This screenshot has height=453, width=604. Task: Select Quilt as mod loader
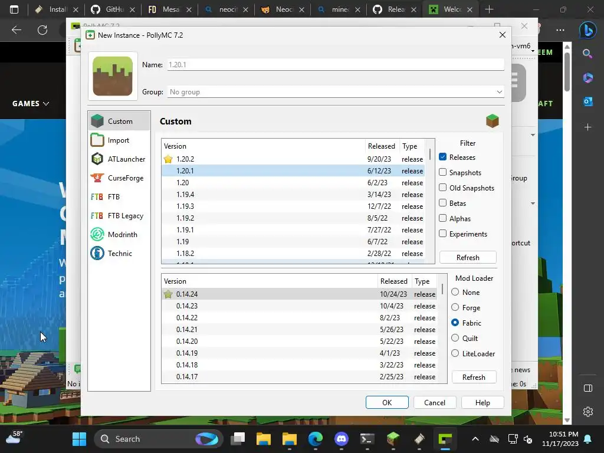pos(455,338)
